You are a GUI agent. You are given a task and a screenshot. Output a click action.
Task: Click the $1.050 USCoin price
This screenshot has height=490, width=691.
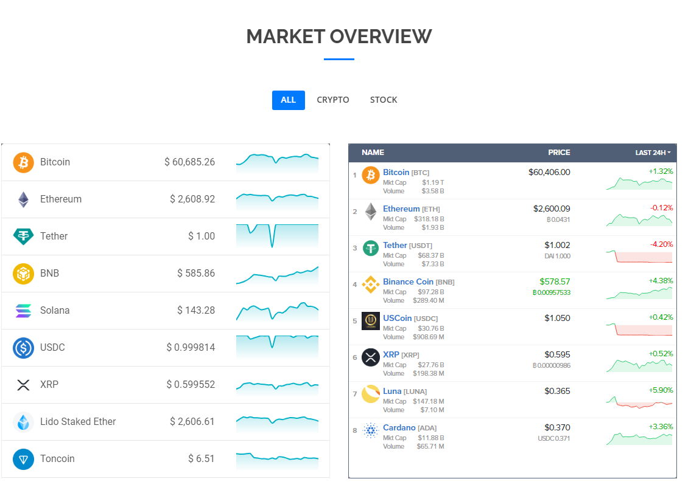[557, 319]
